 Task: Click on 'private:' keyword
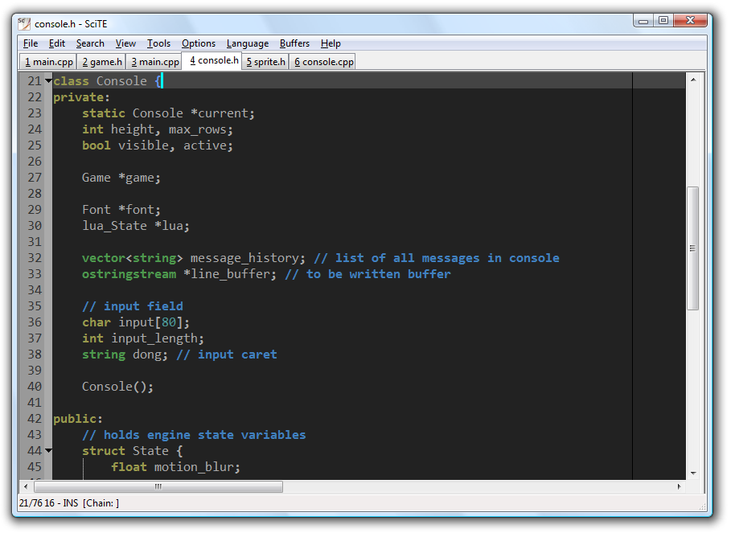(x=81, y=97)
